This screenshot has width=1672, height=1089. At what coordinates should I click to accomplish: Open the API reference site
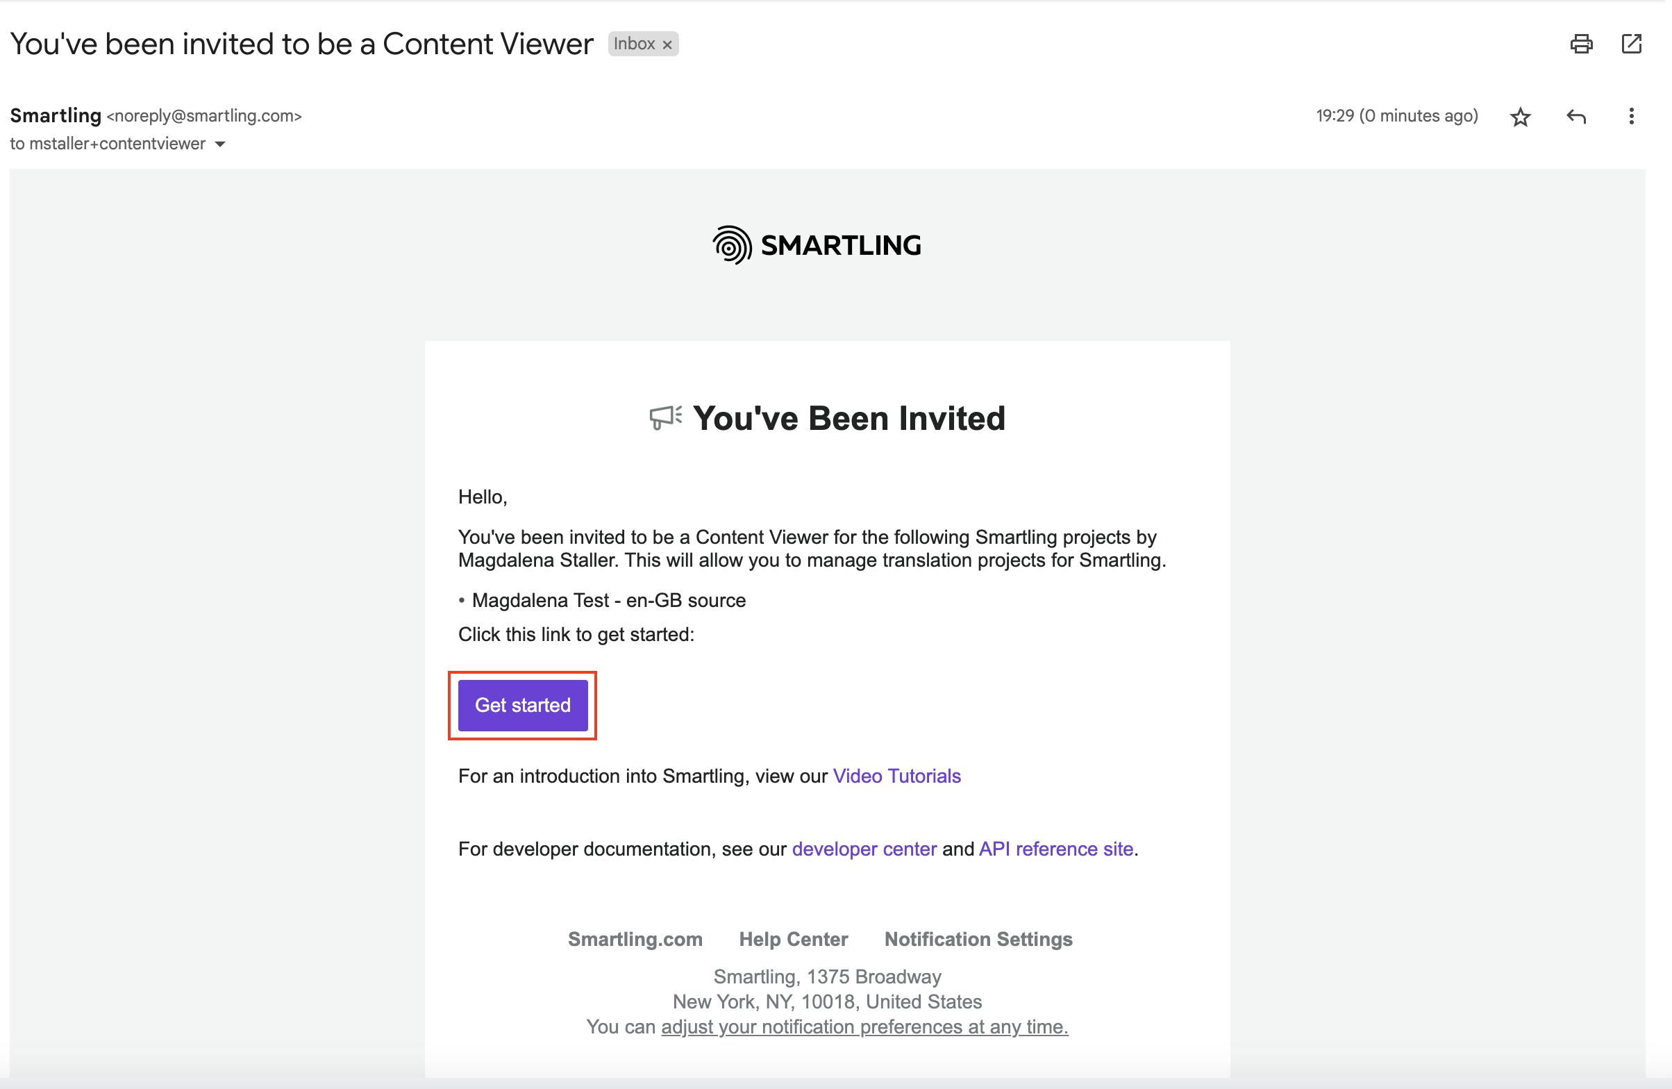coord(1056,849)
